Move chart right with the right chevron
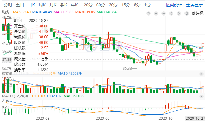 (x=179, y=13)
